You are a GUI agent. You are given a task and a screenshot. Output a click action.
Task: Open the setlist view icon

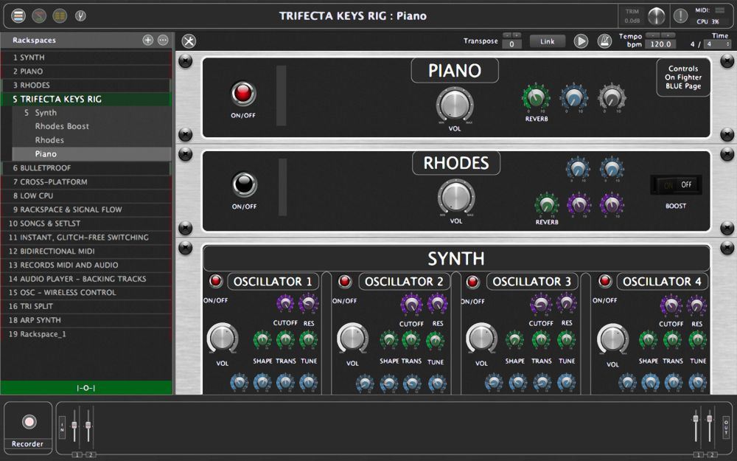click(x=60, y=15)
